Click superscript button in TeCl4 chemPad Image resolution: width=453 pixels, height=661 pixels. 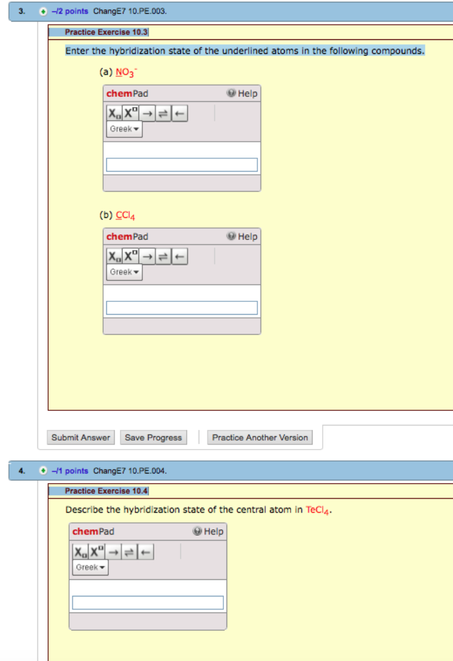pos(96,553)
